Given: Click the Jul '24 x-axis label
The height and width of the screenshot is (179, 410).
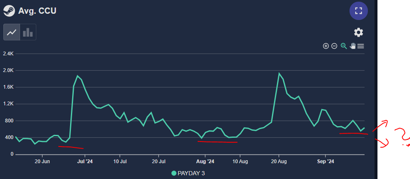Looking at the screenshot, I should (85, 161).
